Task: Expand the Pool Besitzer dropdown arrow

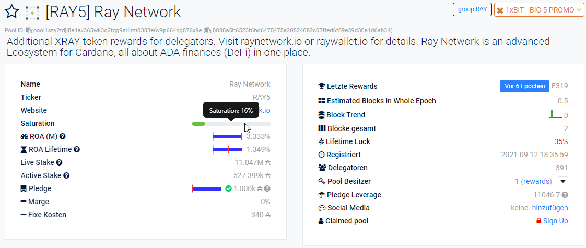Action: 563,182
